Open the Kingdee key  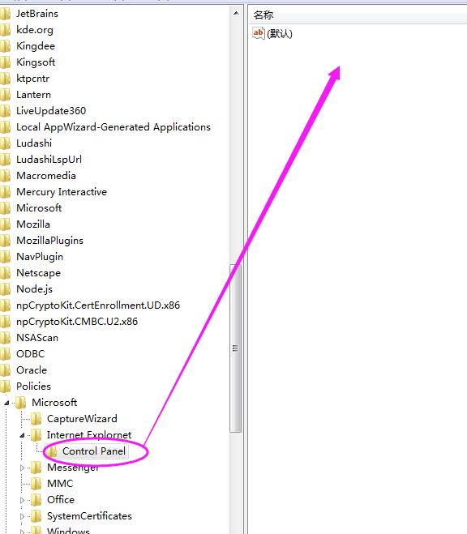[x=36, y=46]
